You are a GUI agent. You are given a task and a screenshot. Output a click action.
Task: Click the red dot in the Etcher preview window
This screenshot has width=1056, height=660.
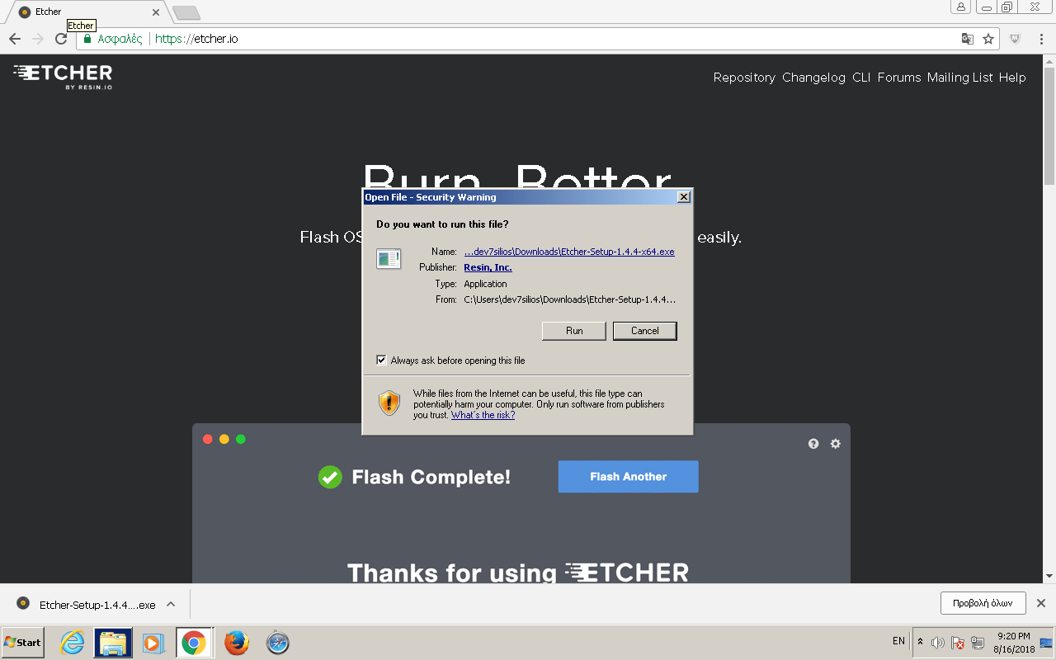pyautogui.click(x=208, y=439)
